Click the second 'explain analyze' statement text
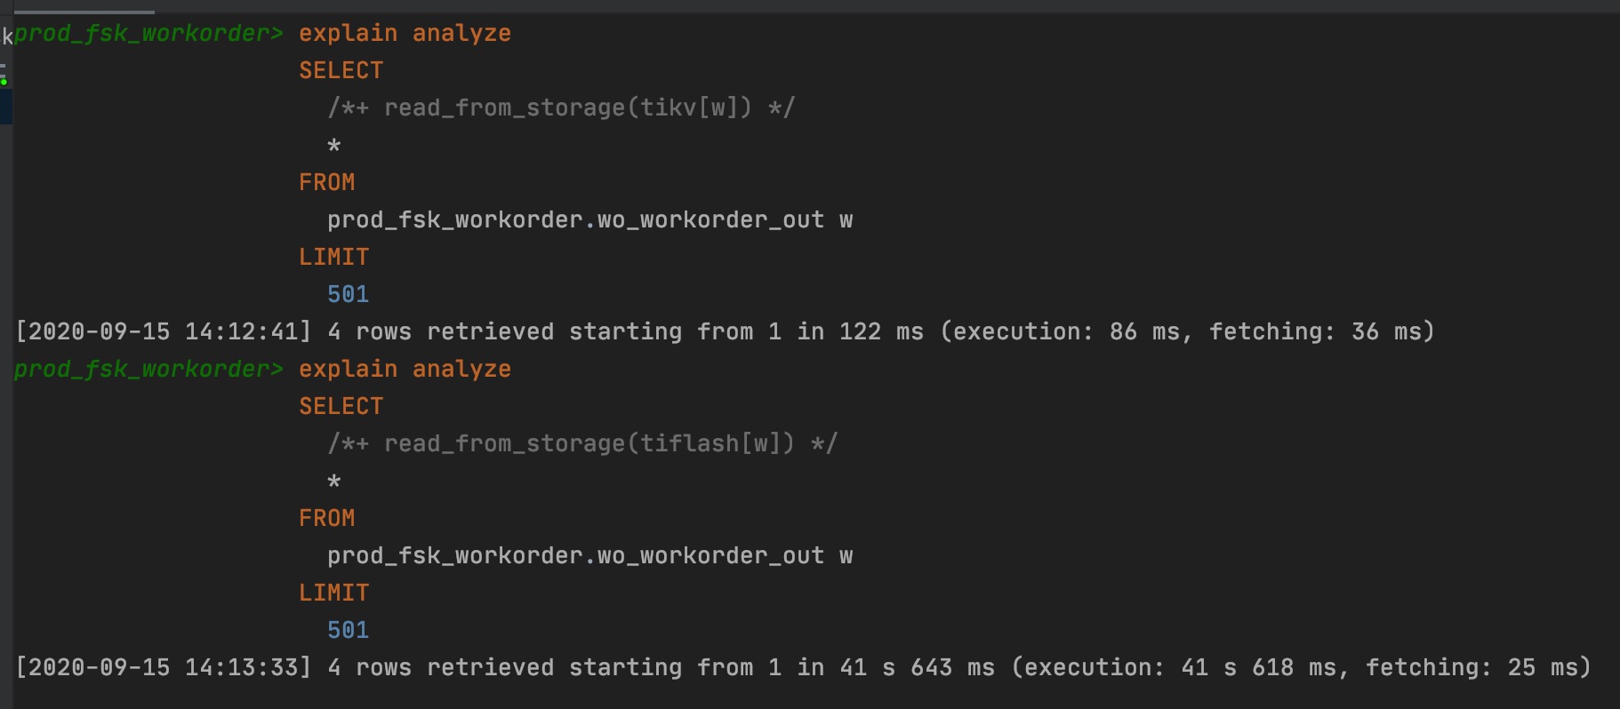Image resolution: width=1620 pixels, height=709 pixels. pyautogui.click(x=405, y=370)
